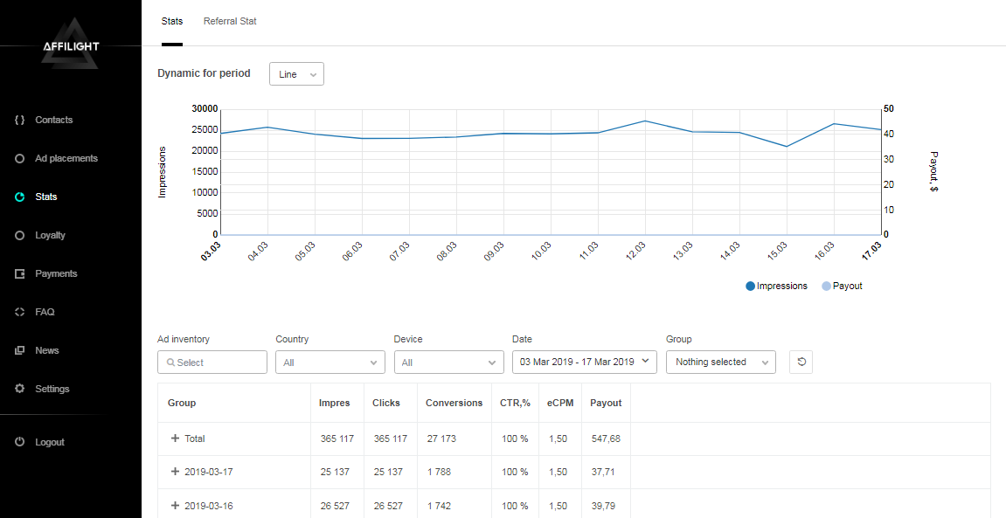Reset filters with the refresh button
This screenshot has height=518, width=1006.
(801, 362)
